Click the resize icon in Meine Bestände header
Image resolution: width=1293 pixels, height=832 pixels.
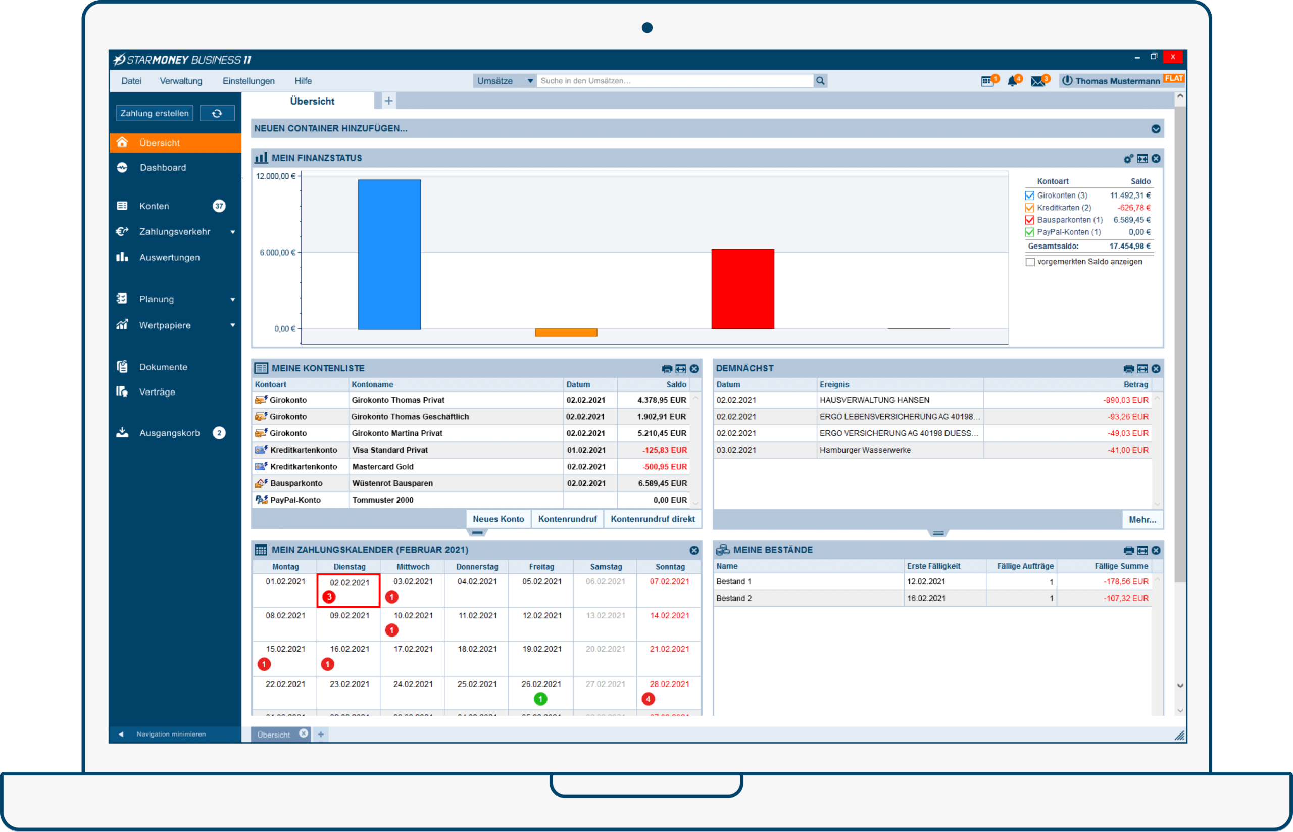pyautogui.click(x=1142, y=551)
